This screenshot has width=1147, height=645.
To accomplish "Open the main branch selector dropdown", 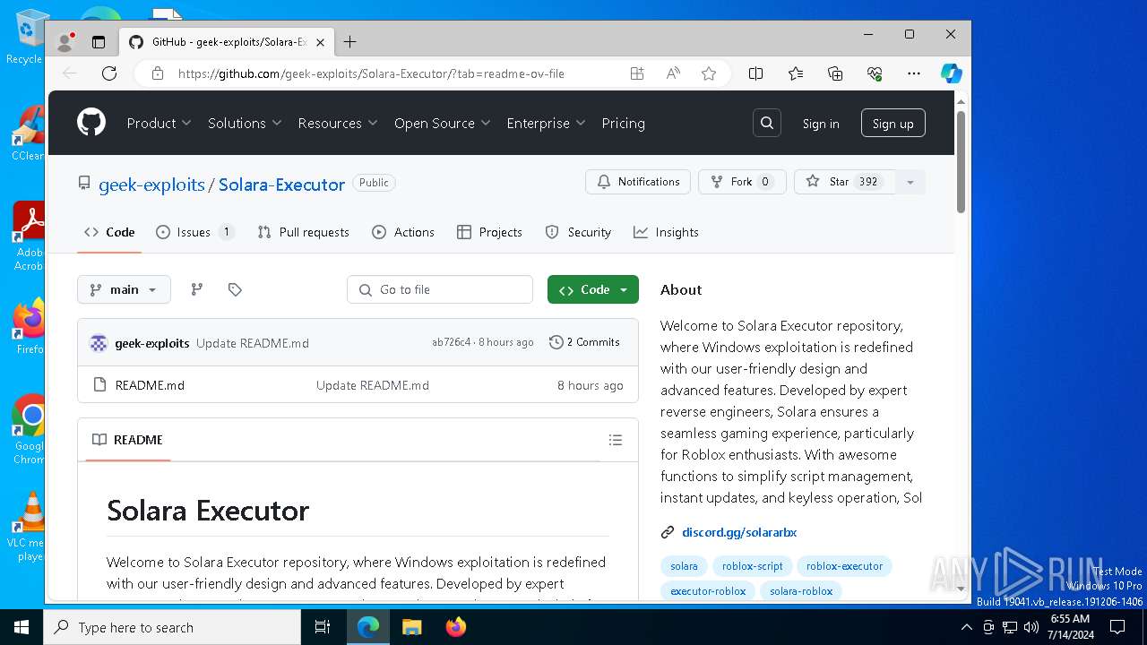I will click(x=124, y=289).
